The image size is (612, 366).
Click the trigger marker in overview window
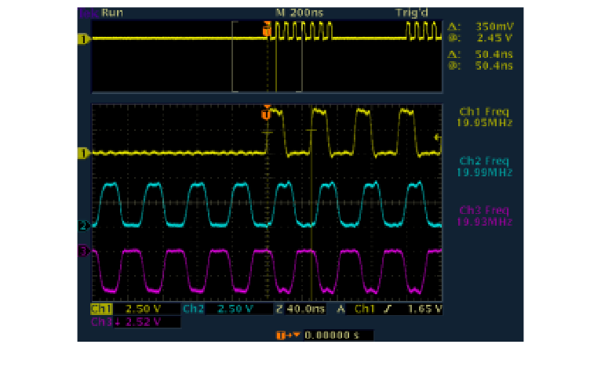click(x=266, y=29)
